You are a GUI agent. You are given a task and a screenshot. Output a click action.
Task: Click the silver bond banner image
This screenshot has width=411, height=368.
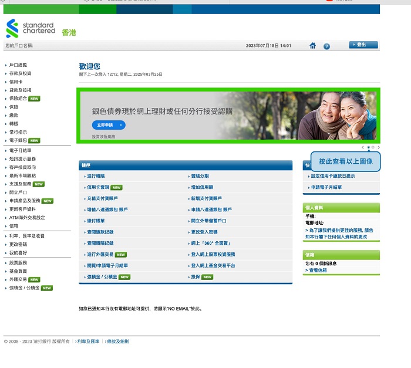point(228,115)
